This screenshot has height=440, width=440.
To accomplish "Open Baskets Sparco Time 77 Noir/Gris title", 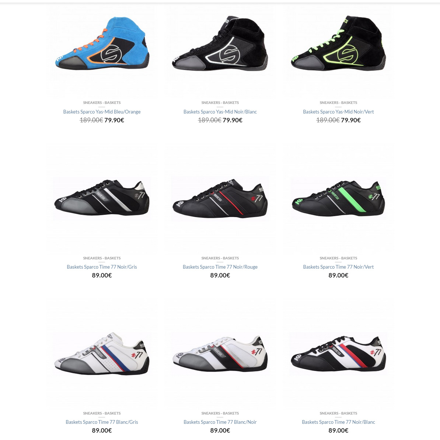I will (102, 267).
